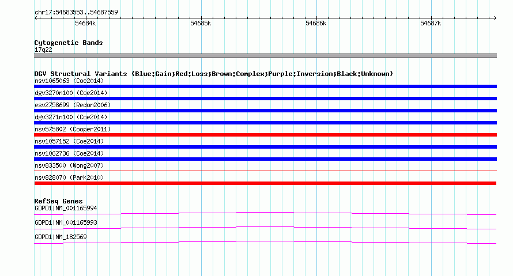Open the DGV Structural Variants track title
513x276 pixels.
213,74
